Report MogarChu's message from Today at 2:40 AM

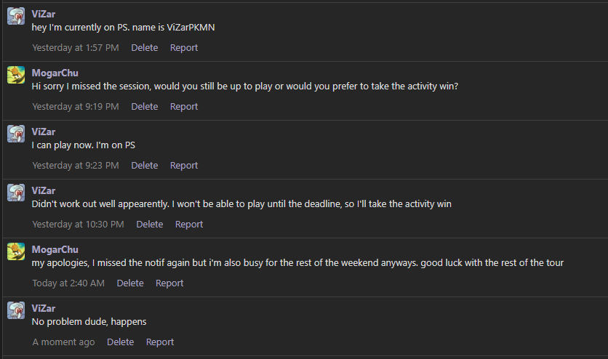click(x=169, y=283)
